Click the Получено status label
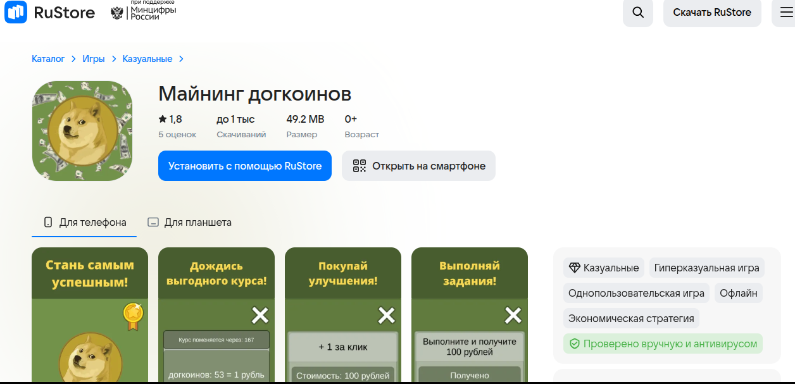Viewport: 795px width, 384px height. click(470, 376)
